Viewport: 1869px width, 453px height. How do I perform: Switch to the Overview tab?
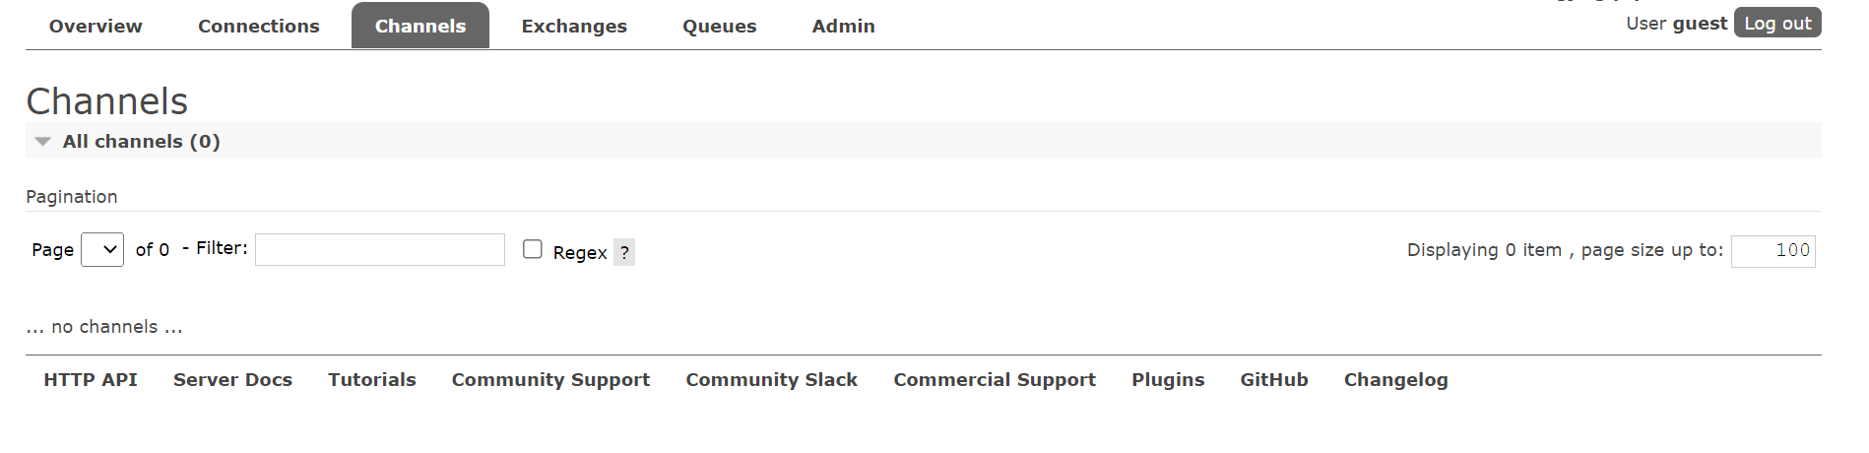[x=96, y=26]
